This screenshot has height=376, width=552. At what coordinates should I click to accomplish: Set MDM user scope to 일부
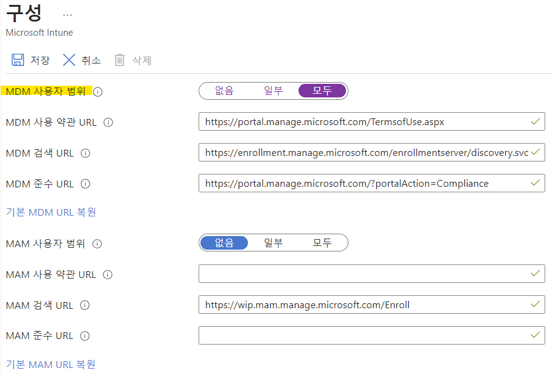273,91
